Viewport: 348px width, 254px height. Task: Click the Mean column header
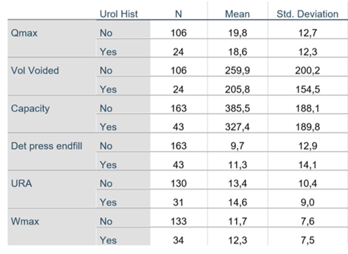237,14
